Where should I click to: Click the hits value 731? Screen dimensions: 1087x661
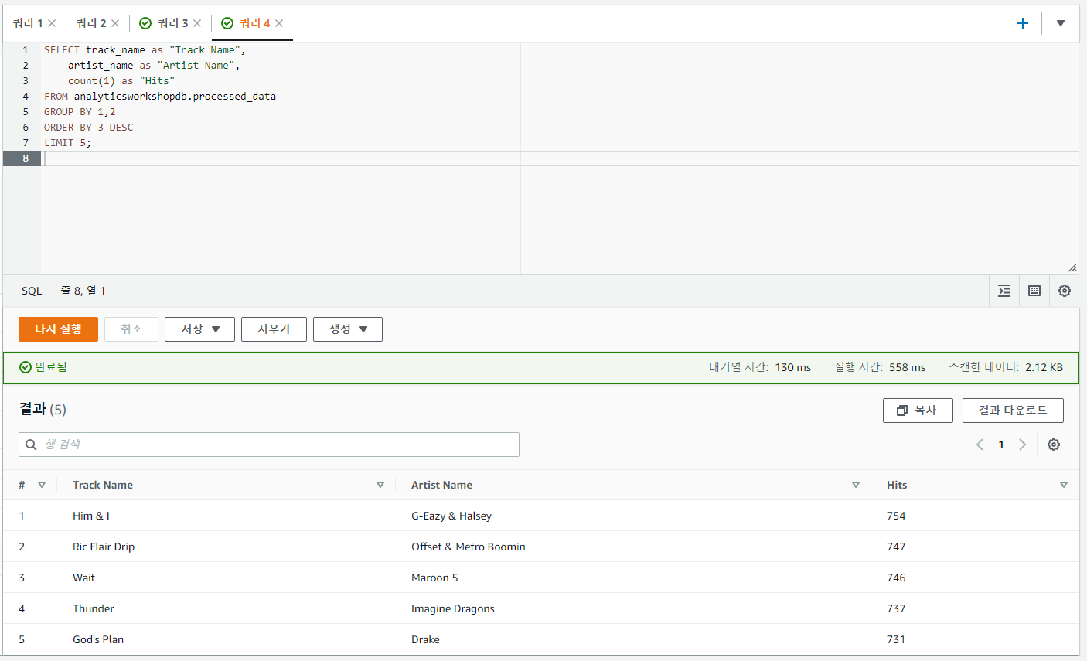[x=896, y=639]
